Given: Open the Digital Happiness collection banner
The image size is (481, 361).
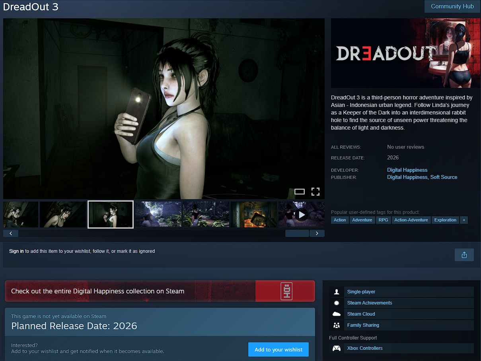Looking at the screenshot, I should 160,291.
